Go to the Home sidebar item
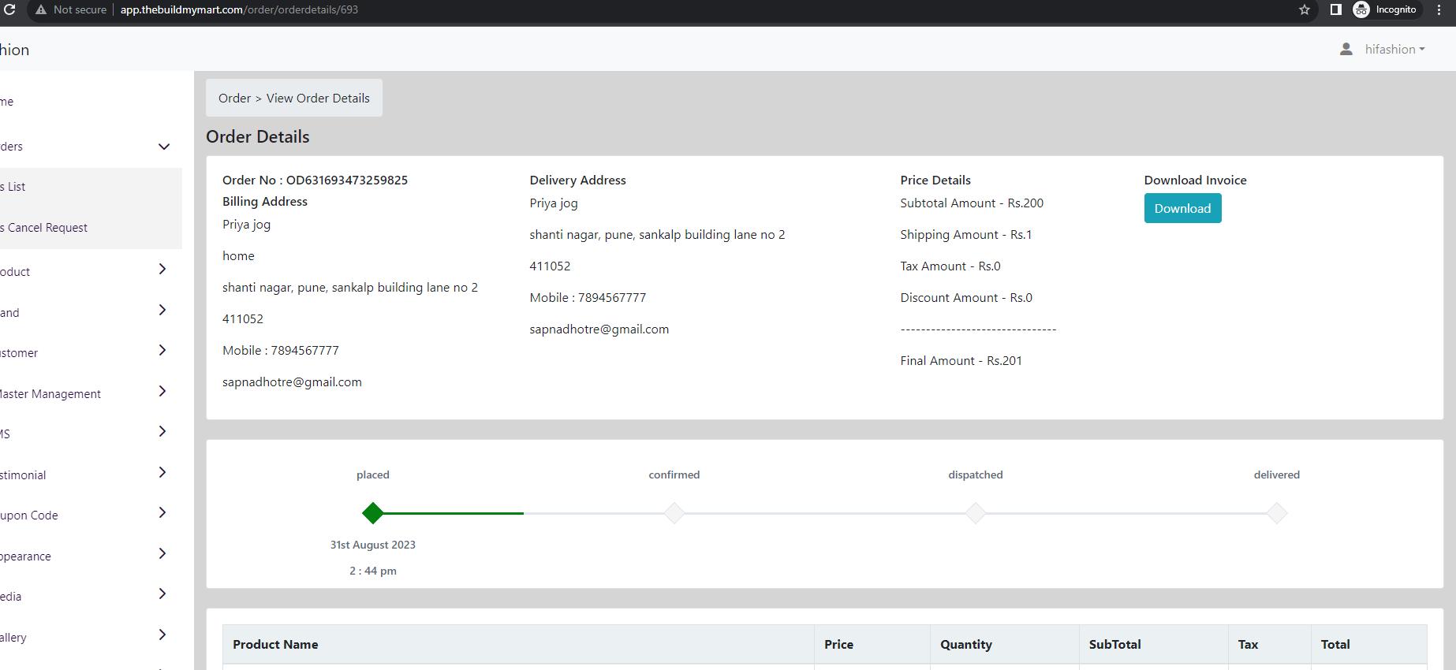 click(7, 102)
